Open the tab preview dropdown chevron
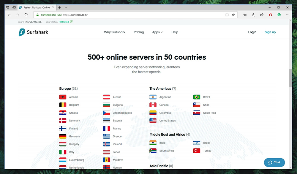This screenshot has width=297, height=174. click(x=66, y=7)
